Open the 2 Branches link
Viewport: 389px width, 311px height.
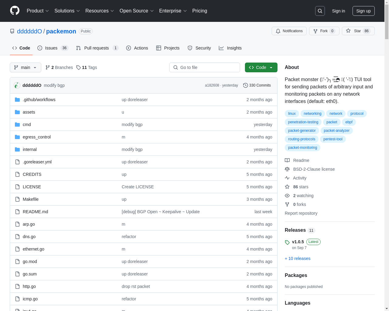pyautogui.click(x=59, y=67)
